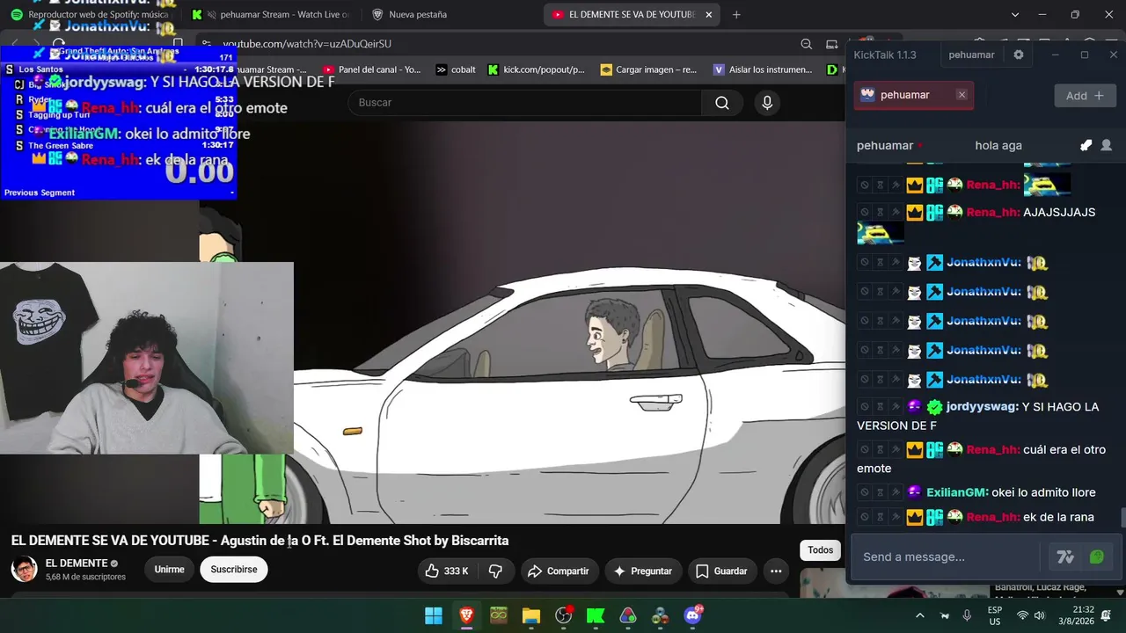Click the zoom magnifier icon in address bar
1126x633 pixels.
807,44
